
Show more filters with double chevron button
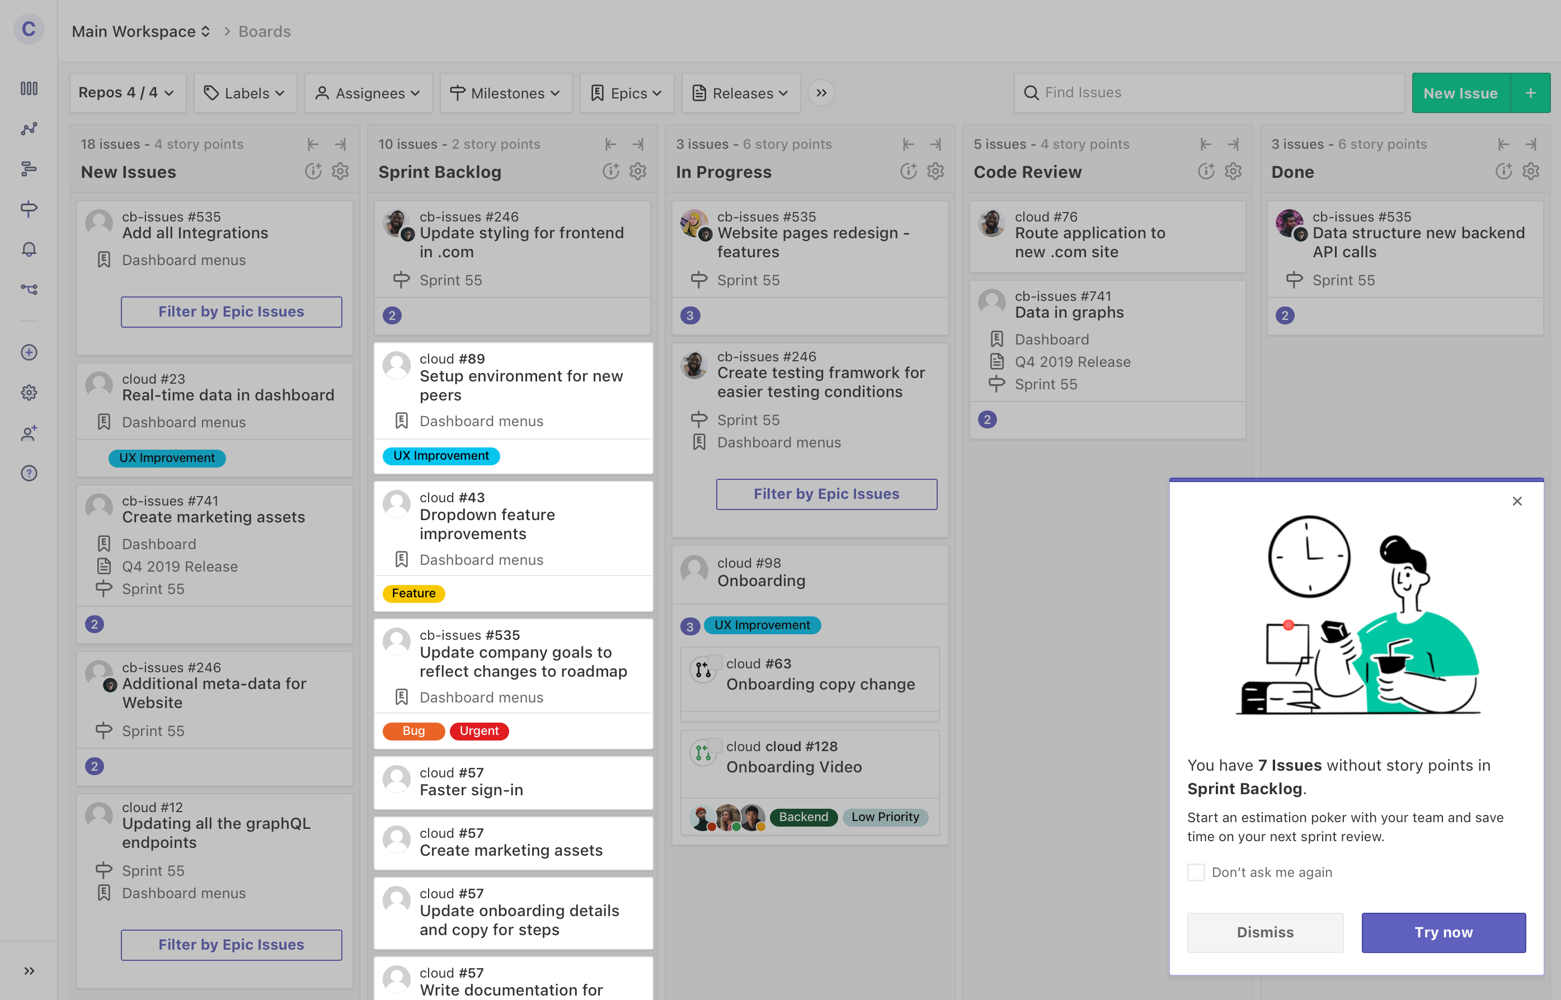(821, 93)
